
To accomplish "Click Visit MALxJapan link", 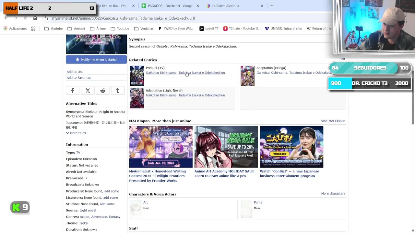I will [x=333, y=121].
